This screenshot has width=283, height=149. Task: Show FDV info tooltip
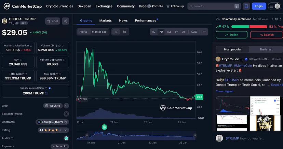(x=21, y=60)
